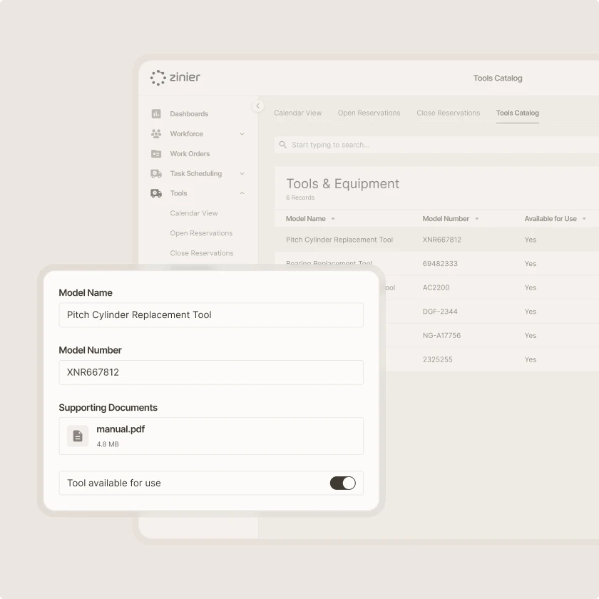Image resolution: width=599 pixels, height=599 pixels.
Task: Click model number 69482333
Action: [440, 264]
